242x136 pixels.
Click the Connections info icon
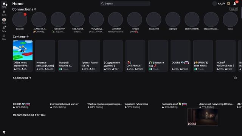35,9
